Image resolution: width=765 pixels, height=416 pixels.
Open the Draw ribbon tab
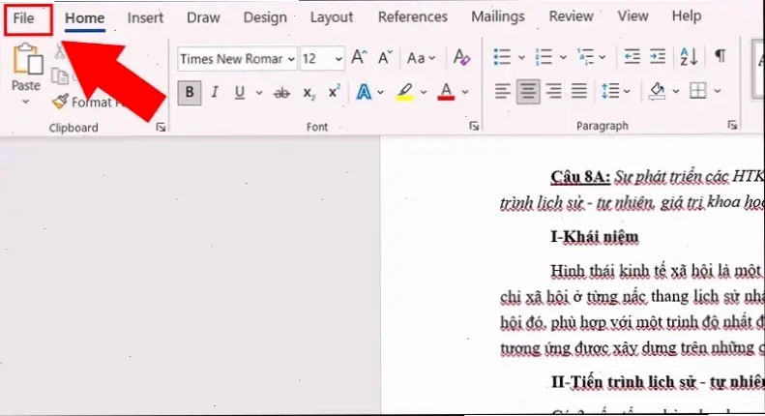click(203, 17)
